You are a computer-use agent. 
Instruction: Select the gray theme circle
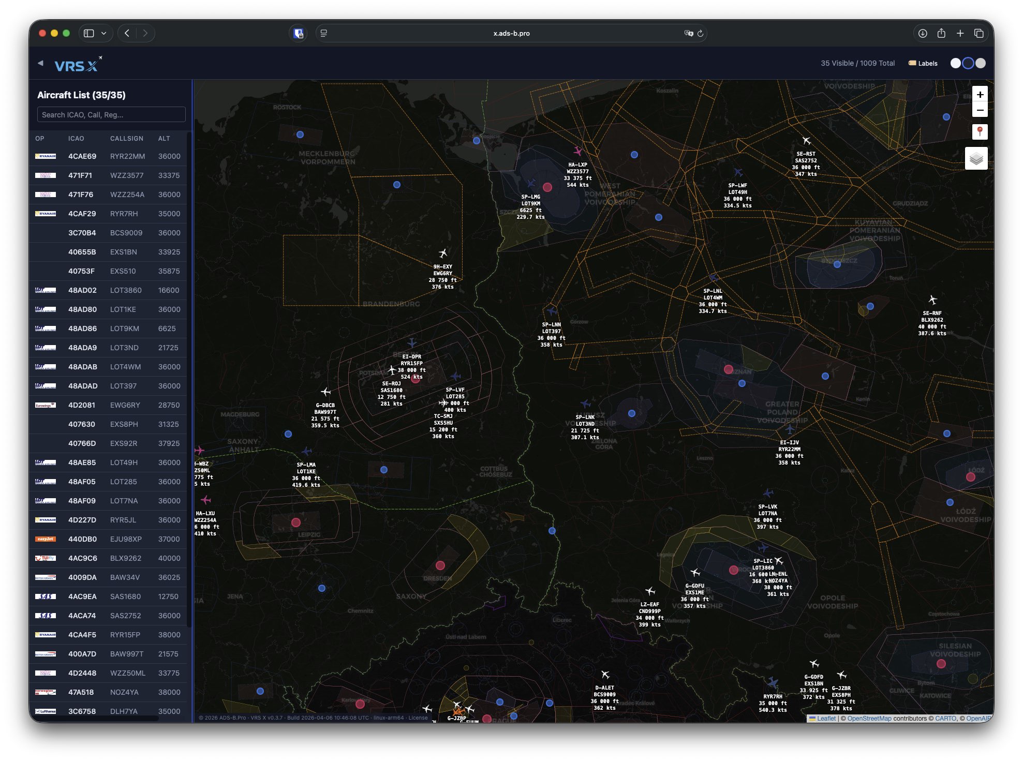click(x=981, y=63)
